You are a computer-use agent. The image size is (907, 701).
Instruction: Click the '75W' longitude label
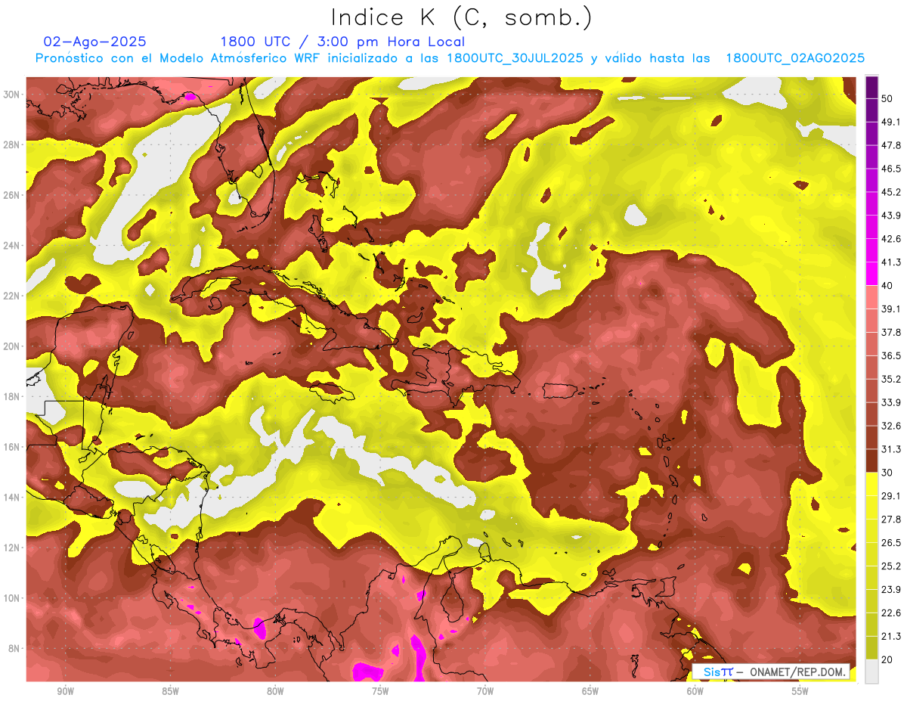(380, 691)
